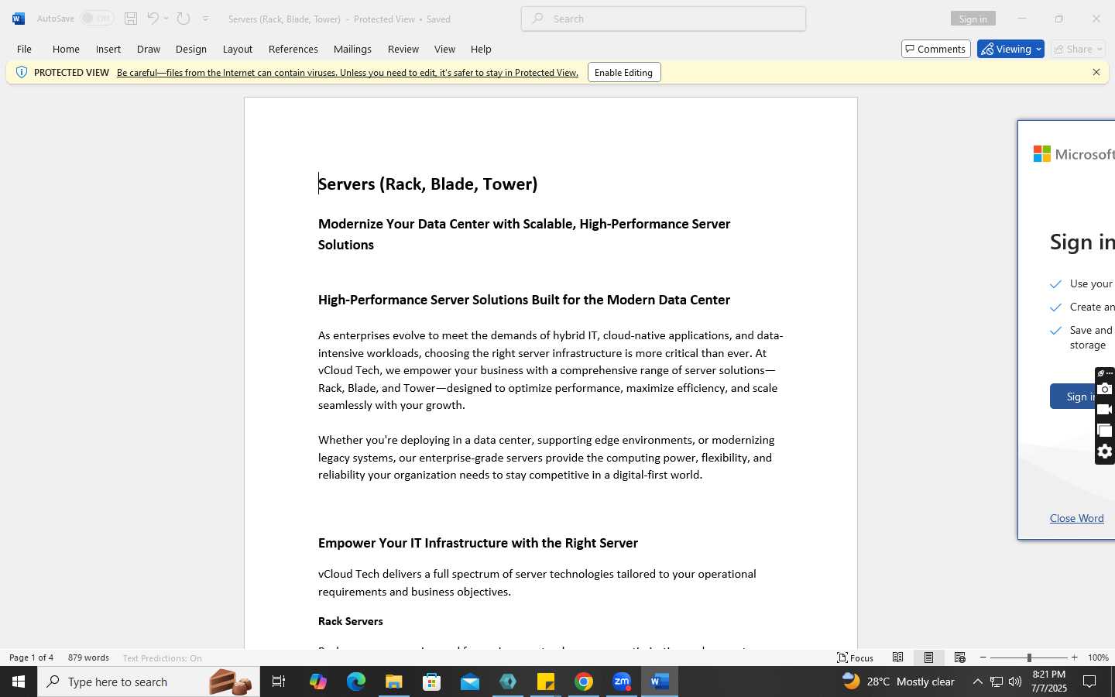Show hidden system tray icons
This screenshot has width=1115, height=697.
click(977, 682)
